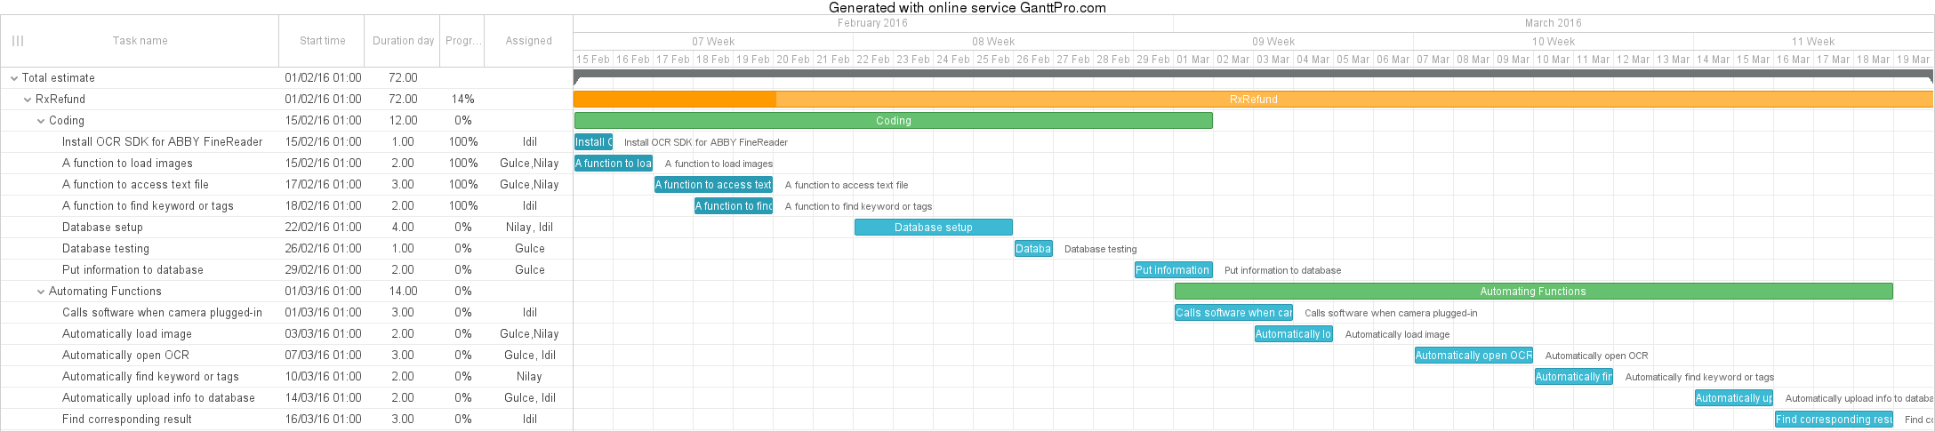Click the Assigned column header
1935x432 pixels.
coord(528,41)
